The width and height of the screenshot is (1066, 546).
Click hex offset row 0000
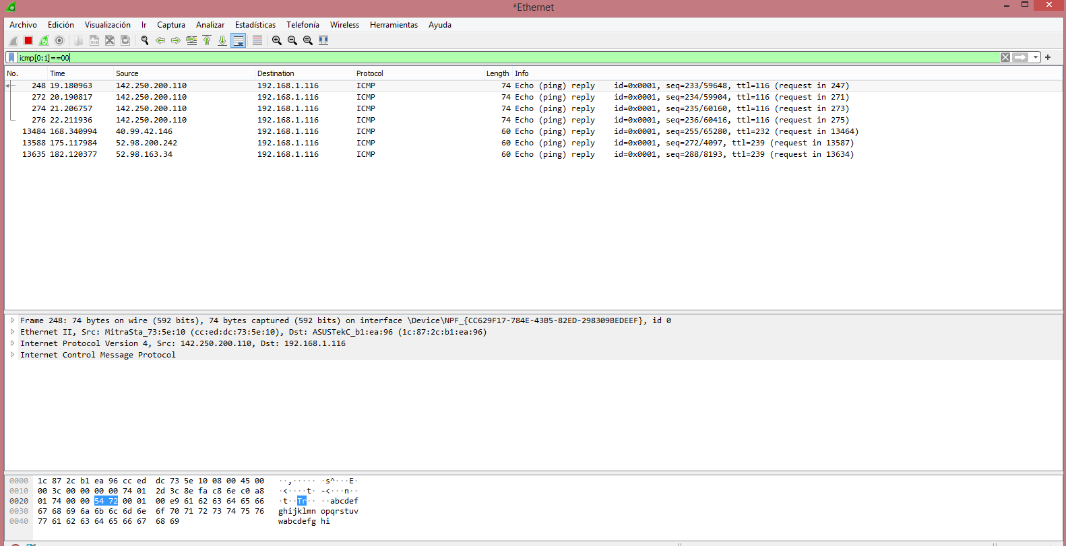(19, 481)
